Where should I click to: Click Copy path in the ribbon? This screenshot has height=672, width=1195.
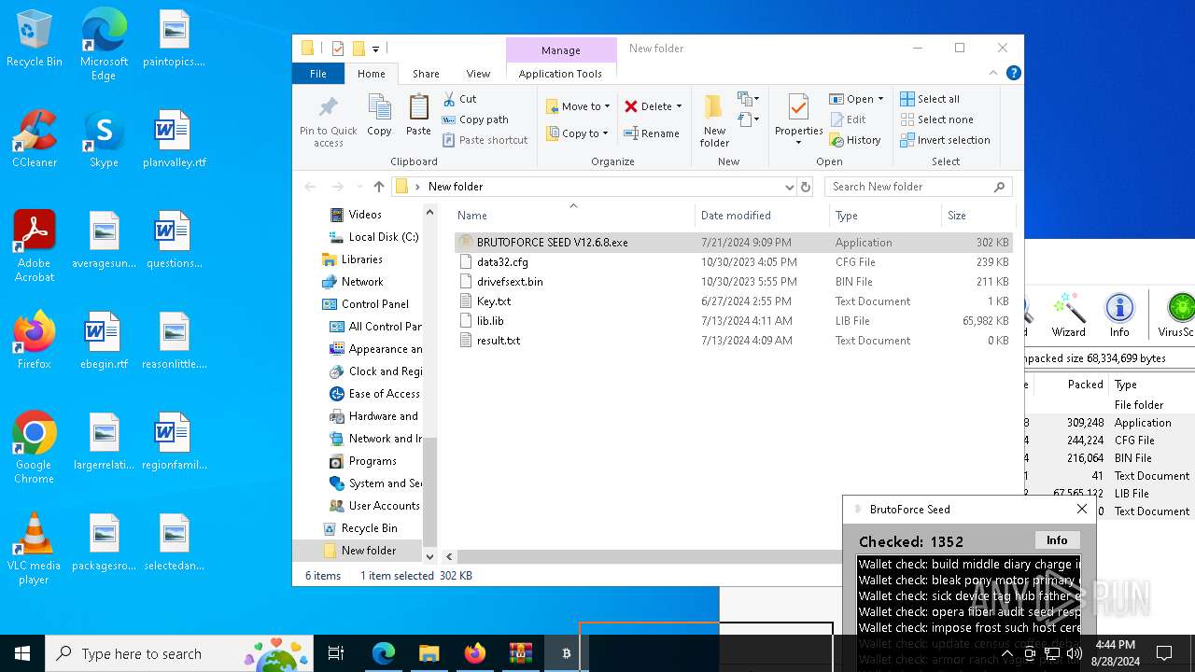[475, 119]
